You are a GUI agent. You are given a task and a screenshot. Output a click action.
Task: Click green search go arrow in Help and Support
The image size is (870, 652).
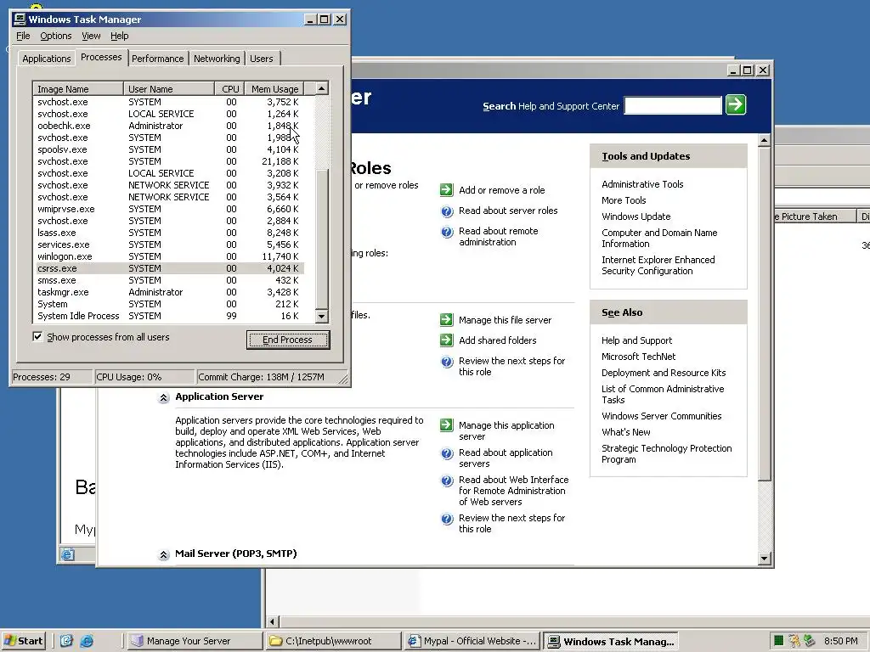pos(736,104)
